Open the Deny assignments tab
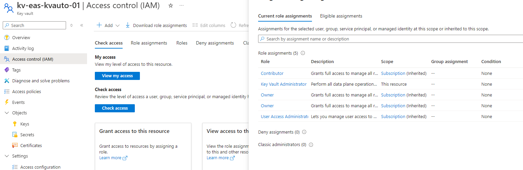Image resolution: width=523 pixels, height=170 pixels. 215,43
